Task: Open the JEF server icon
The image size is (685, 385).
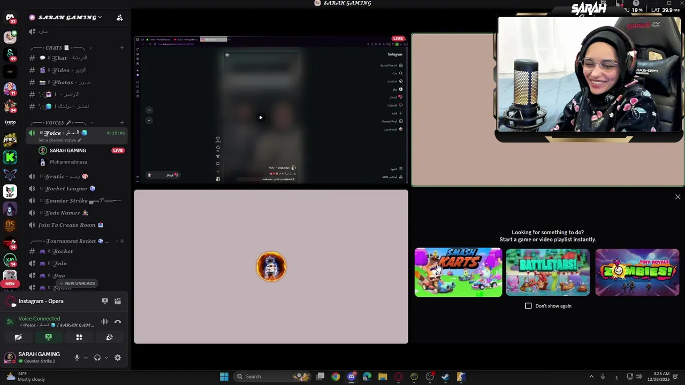Action: [x=10, y=191]
